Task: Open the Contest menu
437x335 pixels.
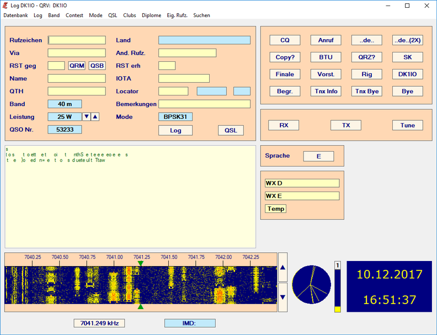Action: pos(74,15)
